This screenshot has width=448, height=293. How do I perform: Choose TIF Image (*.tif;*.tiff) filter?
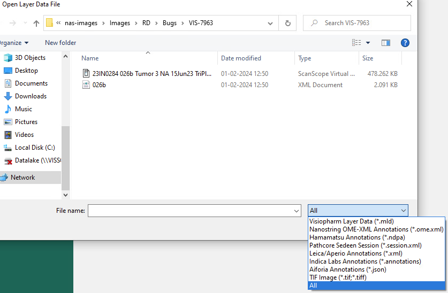(x=377, y=277)
